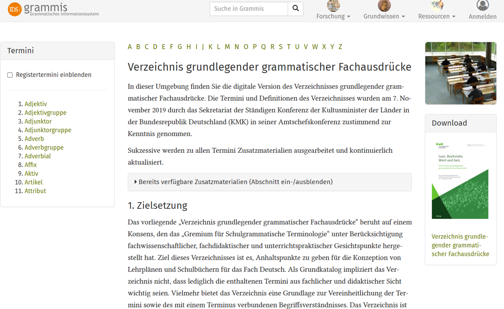
Task: Open the Grundwissen menu
Action: point(384,16)
